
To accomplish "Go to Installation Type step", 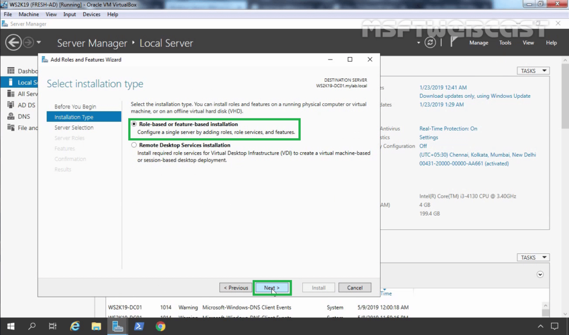I will pyautogui.click(x=84, y=117).
